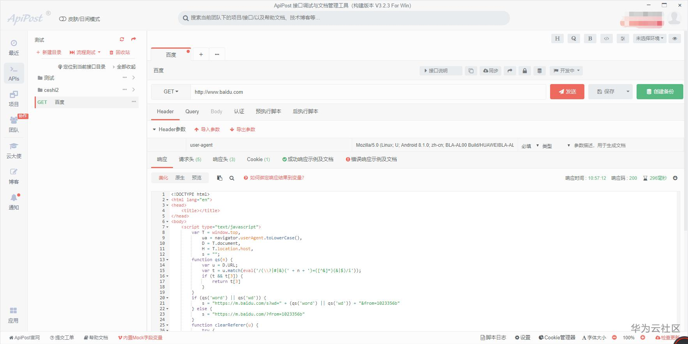Click the 创建备份 button
This screenshot has height=344, width=688.
pos(660,91)
